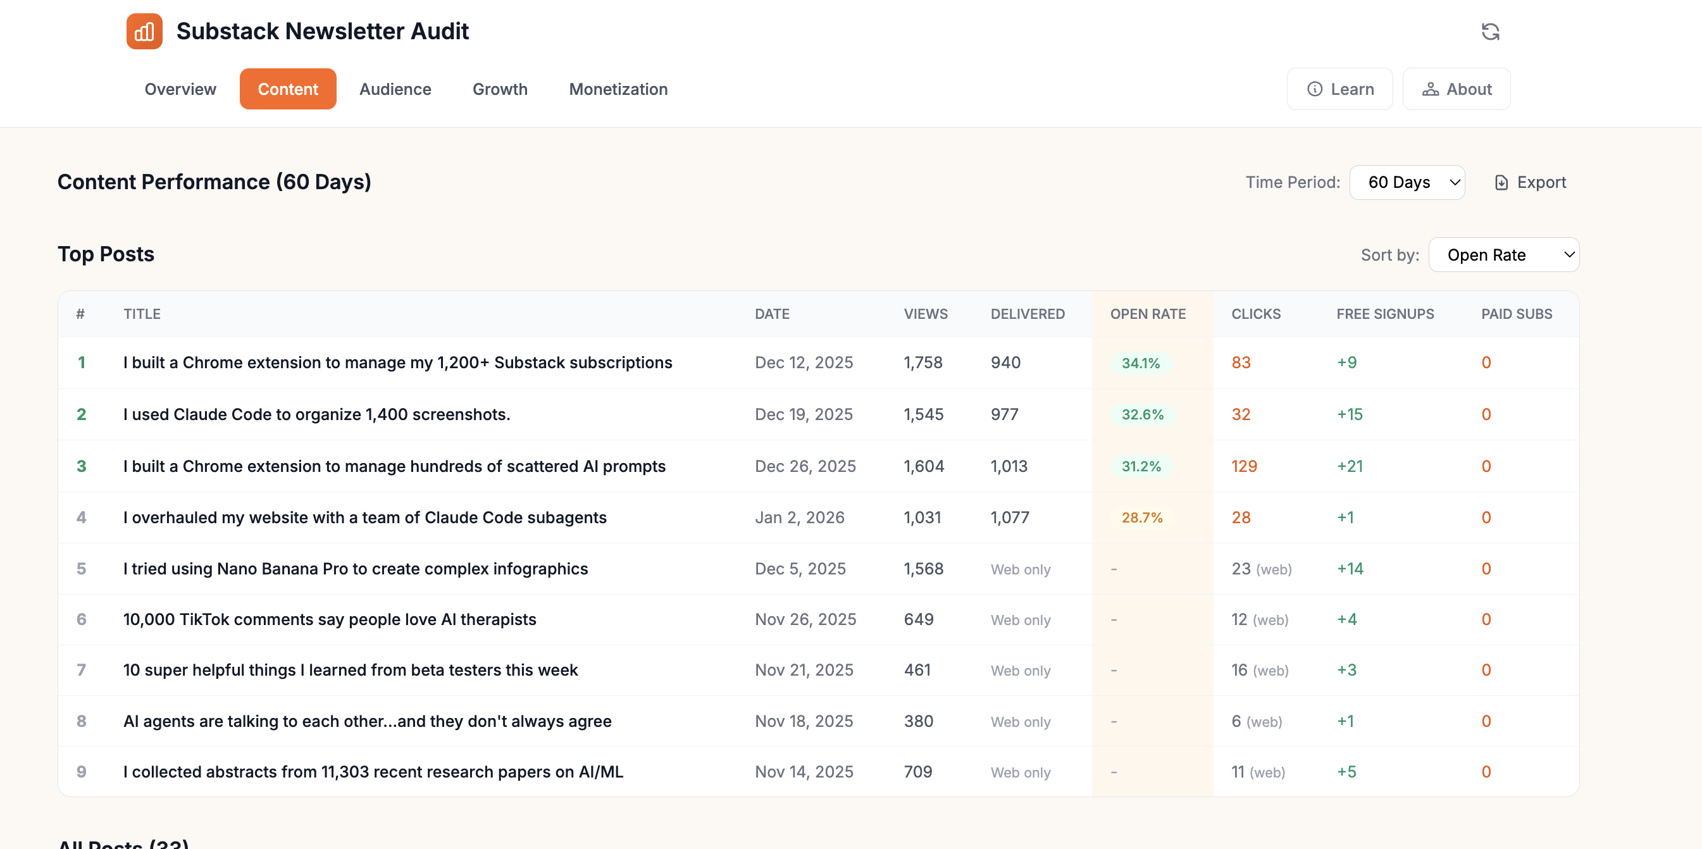Click the Learn button

[x=1339, y=89]
